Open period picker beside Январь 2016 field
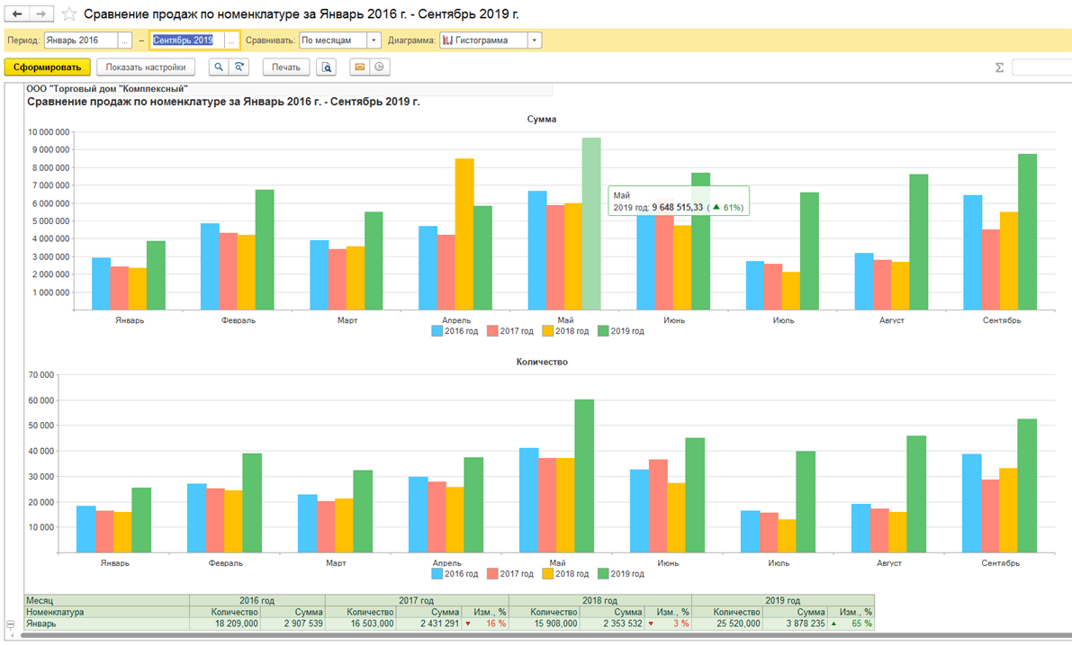Viewport: 1072px width, 646px height. pos(125,40)
